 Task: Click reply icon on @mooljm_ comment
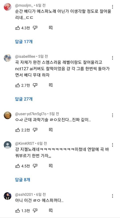[x=51, y=28]
